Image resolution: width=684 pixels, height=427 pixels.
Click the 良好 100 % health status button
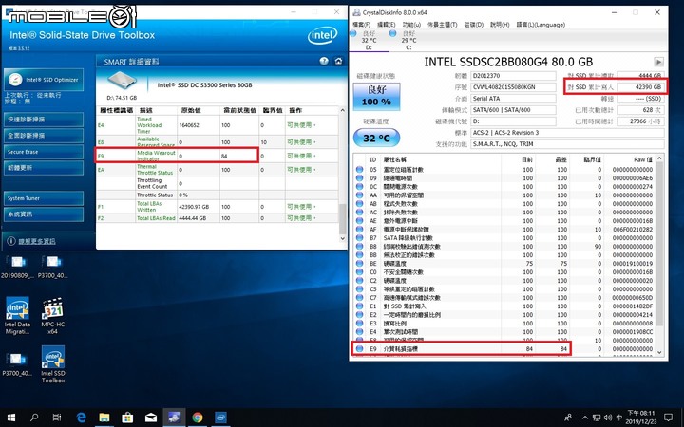tap(376, 96)
